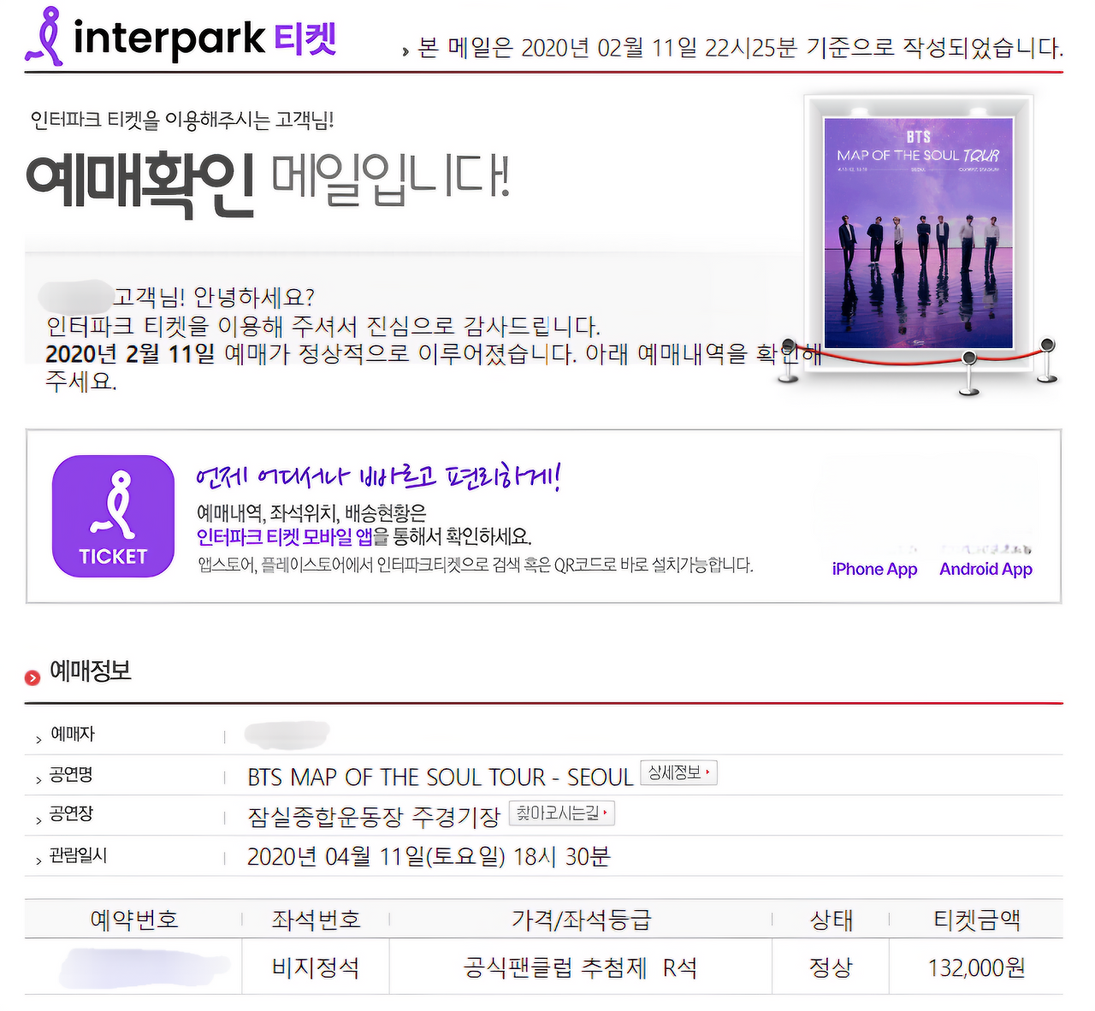Click the 공연장 row label

coord(71,814)
